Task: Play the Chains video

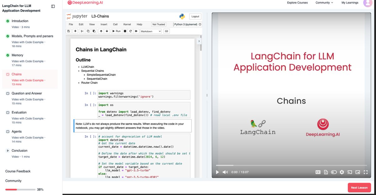Action: click(x=217, y=172)
